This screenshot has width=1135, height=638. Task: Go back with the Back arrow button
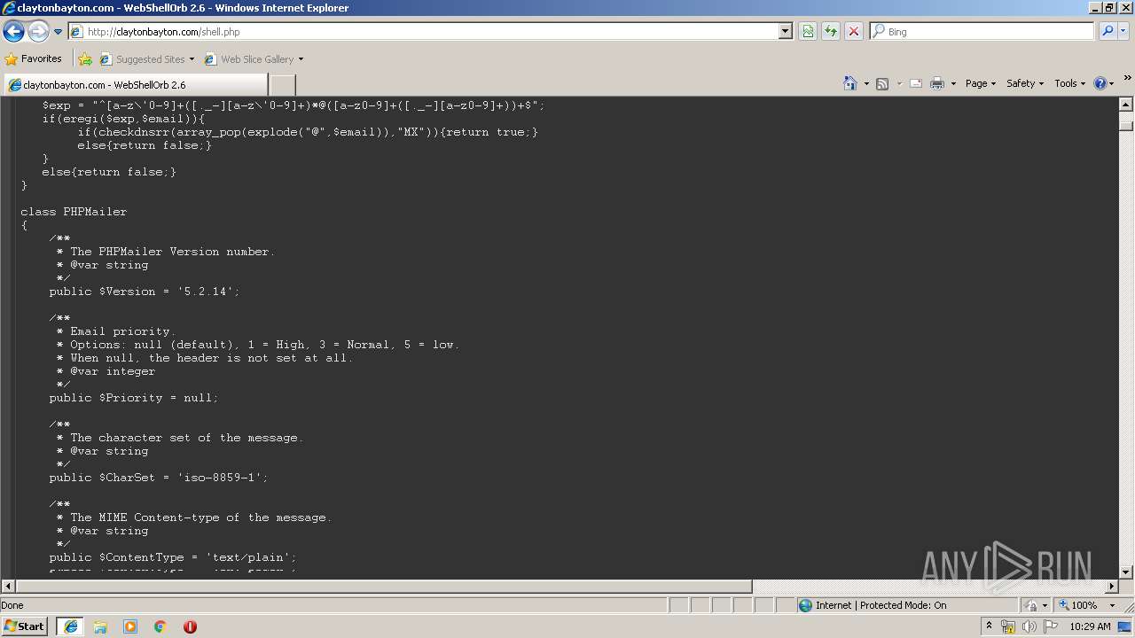click(x=14, y=32)
